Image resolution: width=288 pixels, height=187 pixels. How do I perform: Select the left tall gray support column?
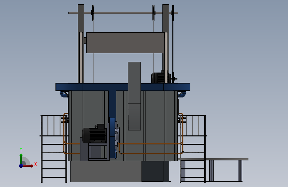[x=81, y=44]
